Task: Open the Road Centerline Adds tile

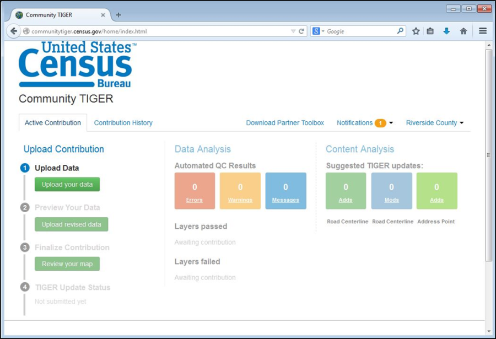Action: pos(346,191)
